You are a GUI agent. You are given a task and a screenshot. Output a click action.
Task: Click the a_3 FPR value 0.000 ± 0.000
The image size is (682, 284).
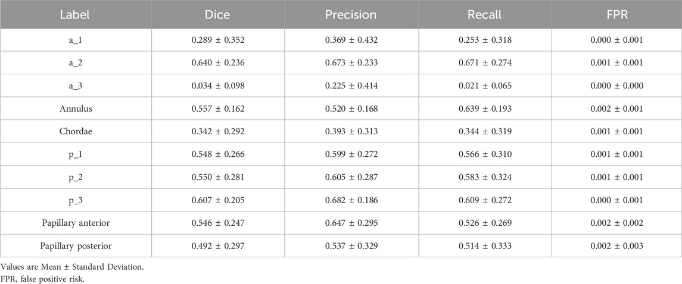tap(616, 86)
